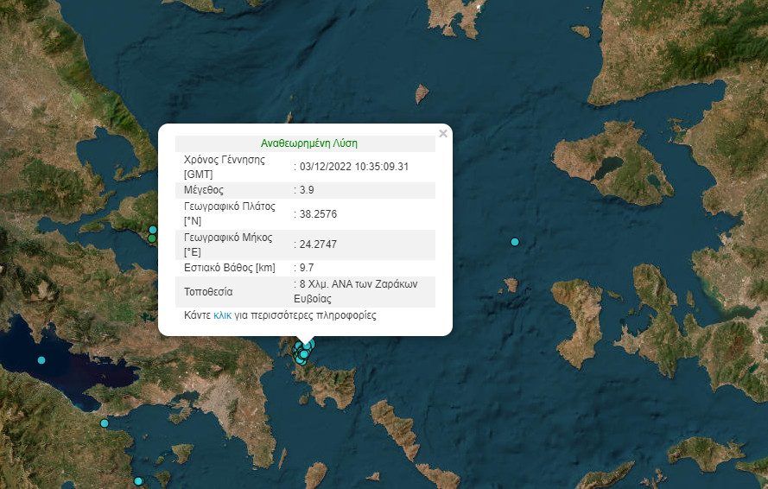Click the 'Αναθεωρημένη Λύση' popup header
Screen dimensions: 768x489
[308, 143]
